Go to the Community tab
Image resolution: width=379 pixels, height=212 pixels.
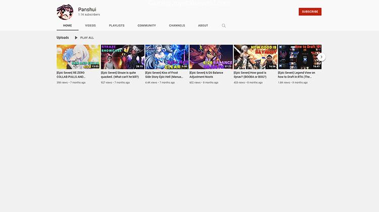click(x=147, y=25)
